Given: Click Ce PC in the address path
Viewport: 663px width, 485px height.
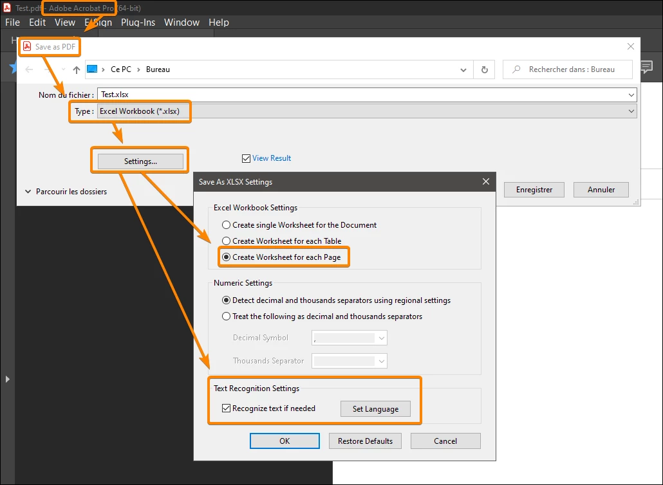Looking at the screenshot, I should [x=121, y=69].
